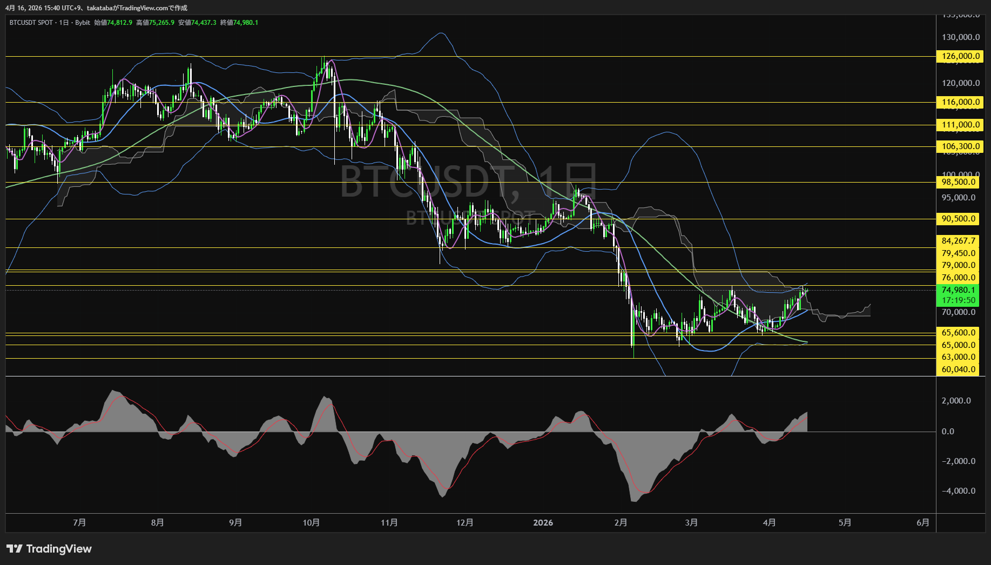Click the 65,600.0 price level label
Screen dimensions: 991x565
point(959,333)
